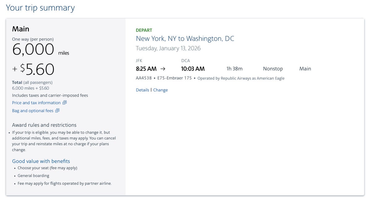Click external-link icon beside Bag and optional fees

58,111
